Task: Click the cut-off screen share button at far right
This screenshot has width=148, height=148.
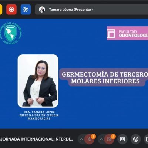Action: coord(146,139)
